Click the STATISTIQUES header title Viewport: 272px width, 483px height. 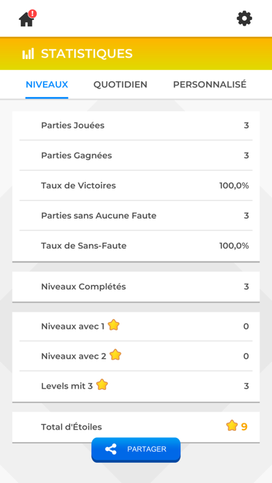(x=87, y=53)
